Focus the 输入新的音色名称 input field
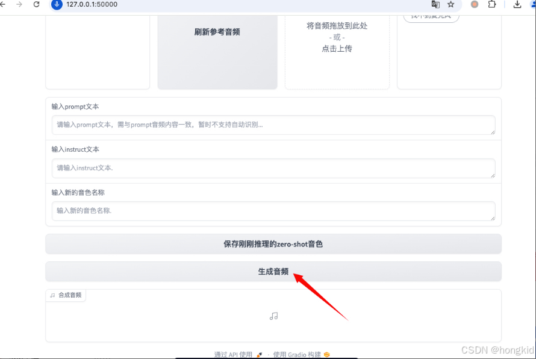 (273, 211)
